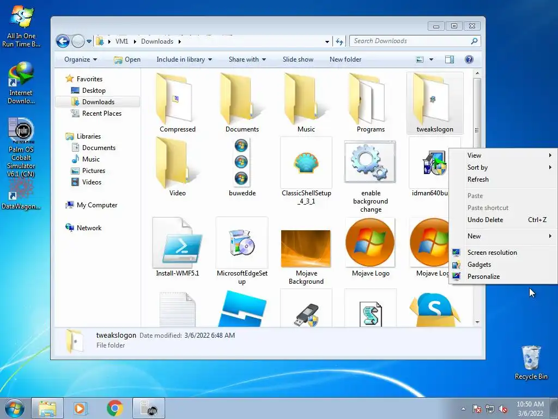This screenshot has height=419, width=558.
Task: Click the Back navigation arrow
Action: pos(63,41)
